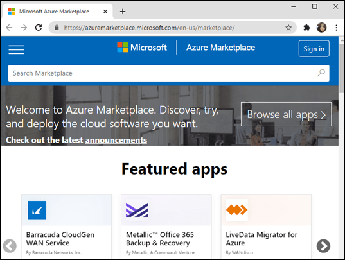
Task: Click the Featured apps heading
Action: [x=175, y=169]
